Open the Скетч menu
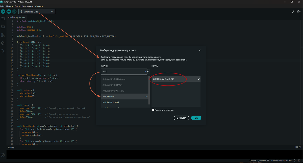Image resolution: width=303 pixels, height=163 pixels. click(x=17, y=6)
